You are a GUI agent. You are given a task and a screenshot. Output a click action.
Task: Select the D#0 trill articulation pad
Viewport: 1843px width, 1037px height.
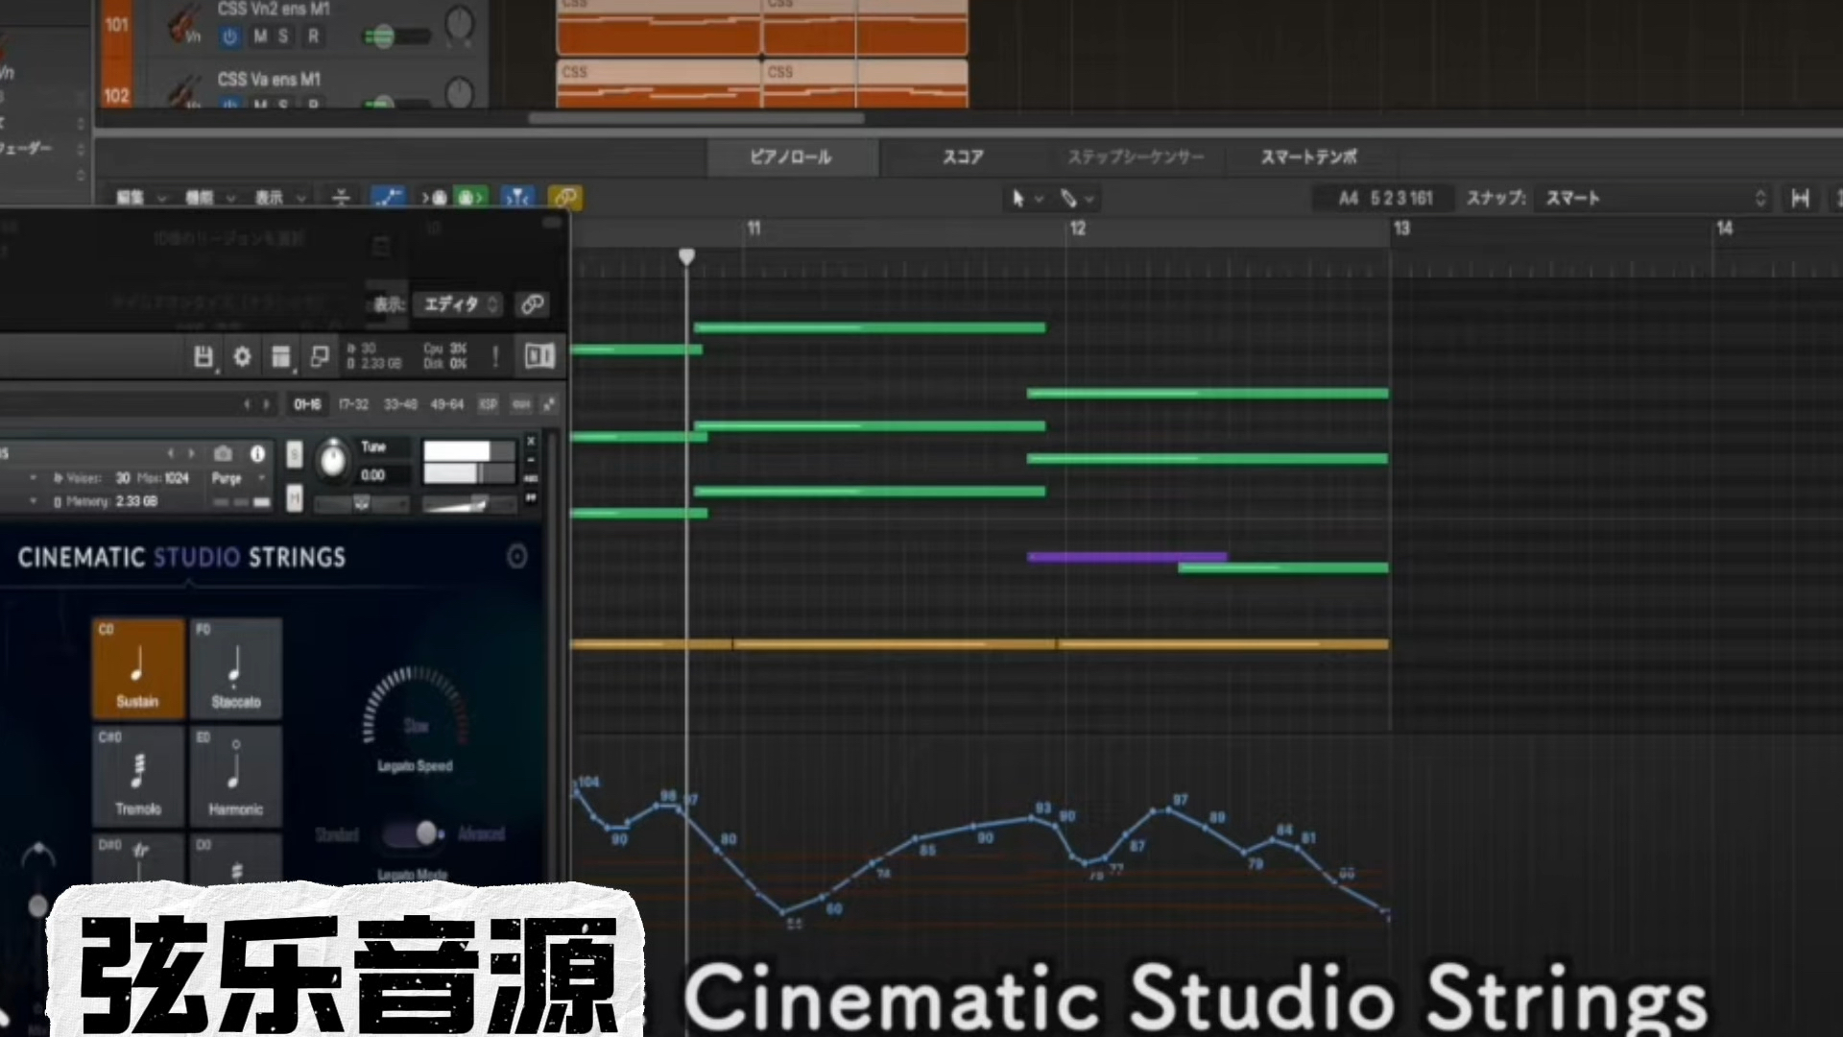(x=138, y=857)
